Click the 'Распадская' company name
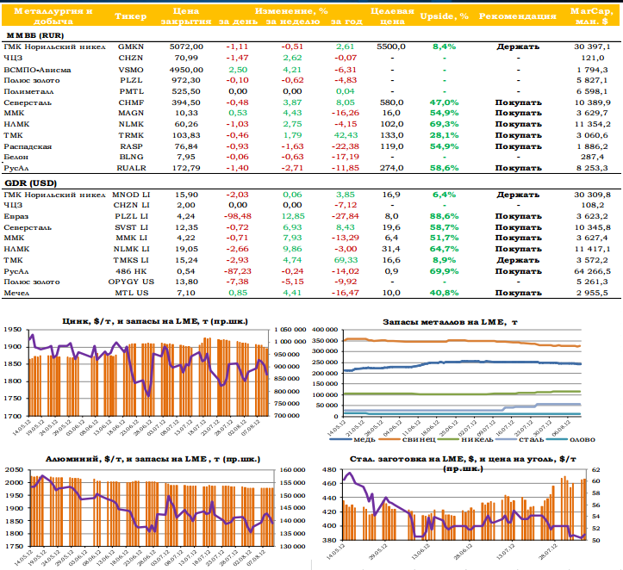 click(28, 147)
